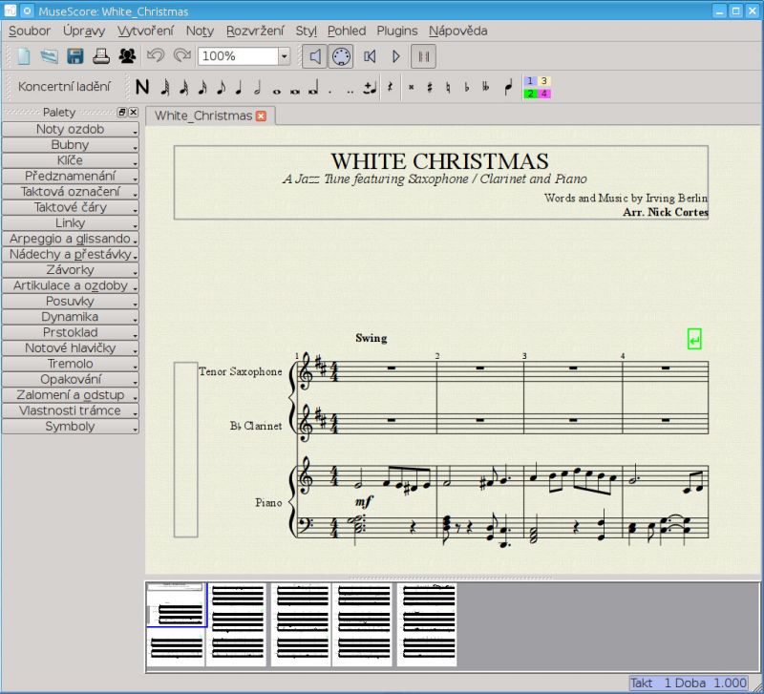Expand the Bubny palette

tap(70, 145)
